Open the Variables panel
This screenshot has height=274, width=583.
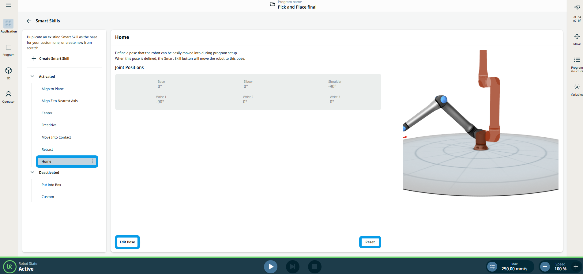(x=577, y=90)
